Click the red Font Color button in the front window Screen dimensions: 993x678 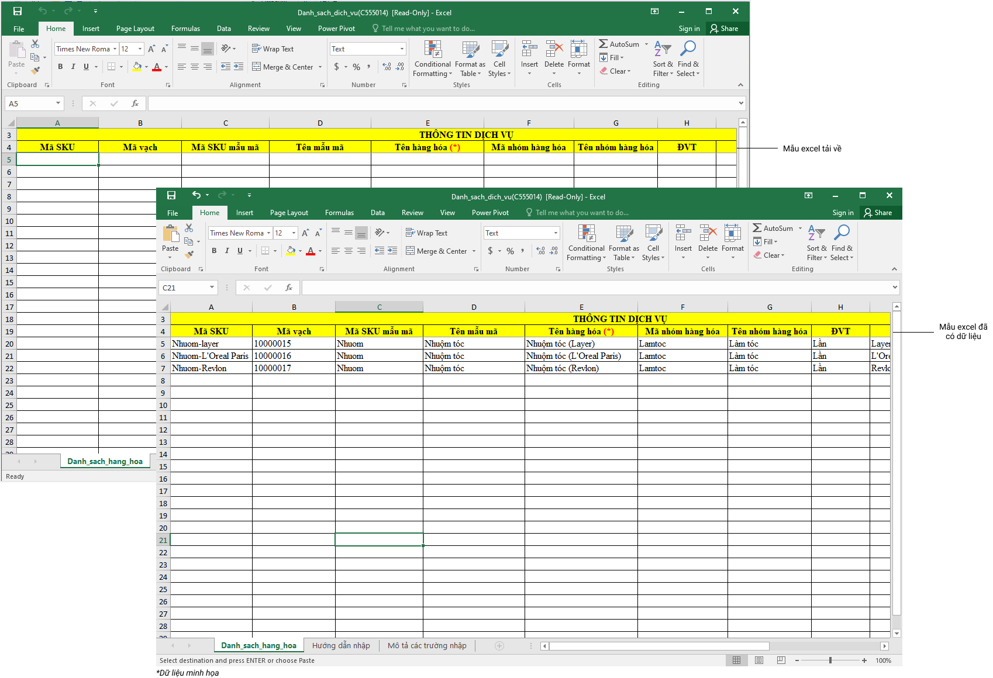click(x=311, y=251)
